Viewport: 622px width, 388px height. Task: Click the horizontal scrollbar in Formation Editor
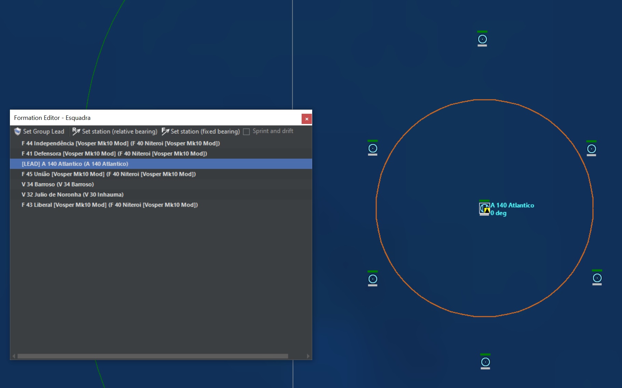[153, 356]
